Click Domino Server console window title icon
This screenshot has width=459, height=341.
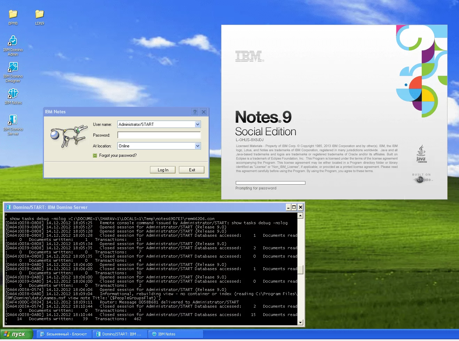point(9,208)
